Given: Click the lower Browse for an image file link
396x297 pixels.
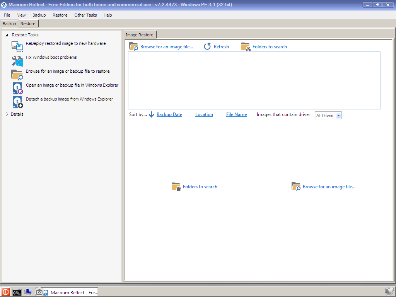Looking at the screenshot, I should point(329,187).
